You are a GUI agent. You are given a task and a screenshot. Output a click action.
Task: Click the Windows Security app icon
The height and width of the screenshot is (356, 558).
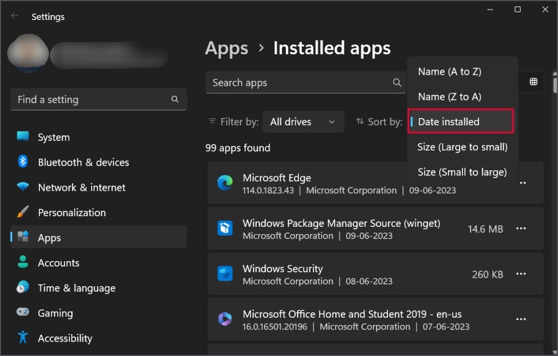click(x=225, y=274)
